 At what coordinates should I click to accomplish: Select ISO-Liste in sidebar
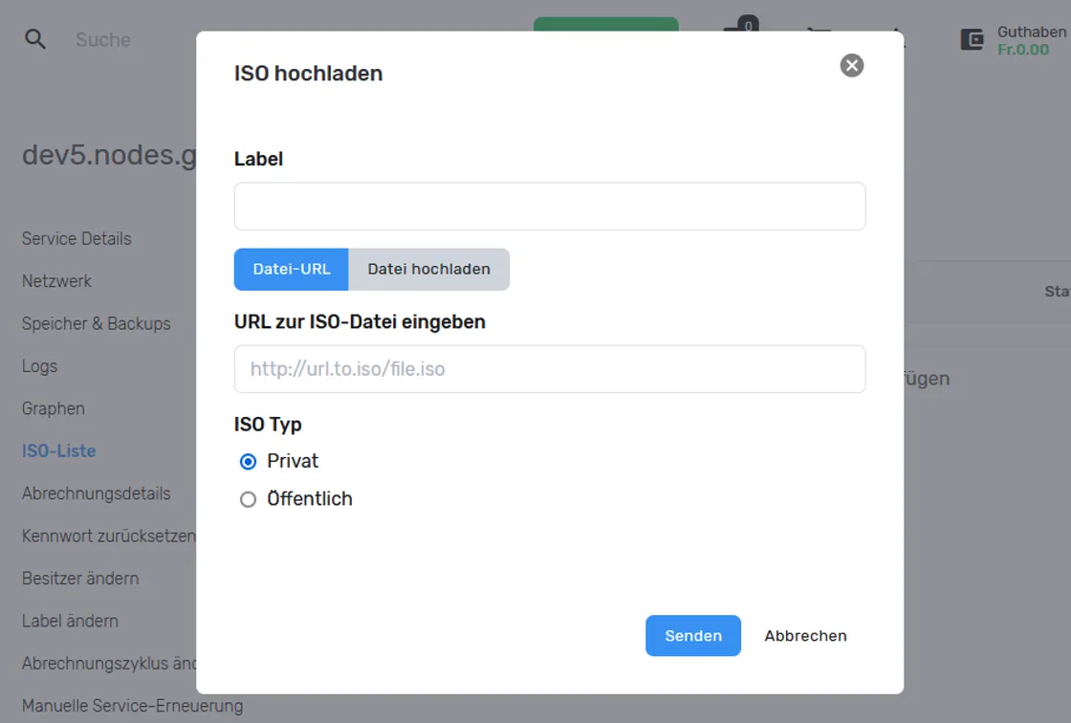tap(58, 451)
